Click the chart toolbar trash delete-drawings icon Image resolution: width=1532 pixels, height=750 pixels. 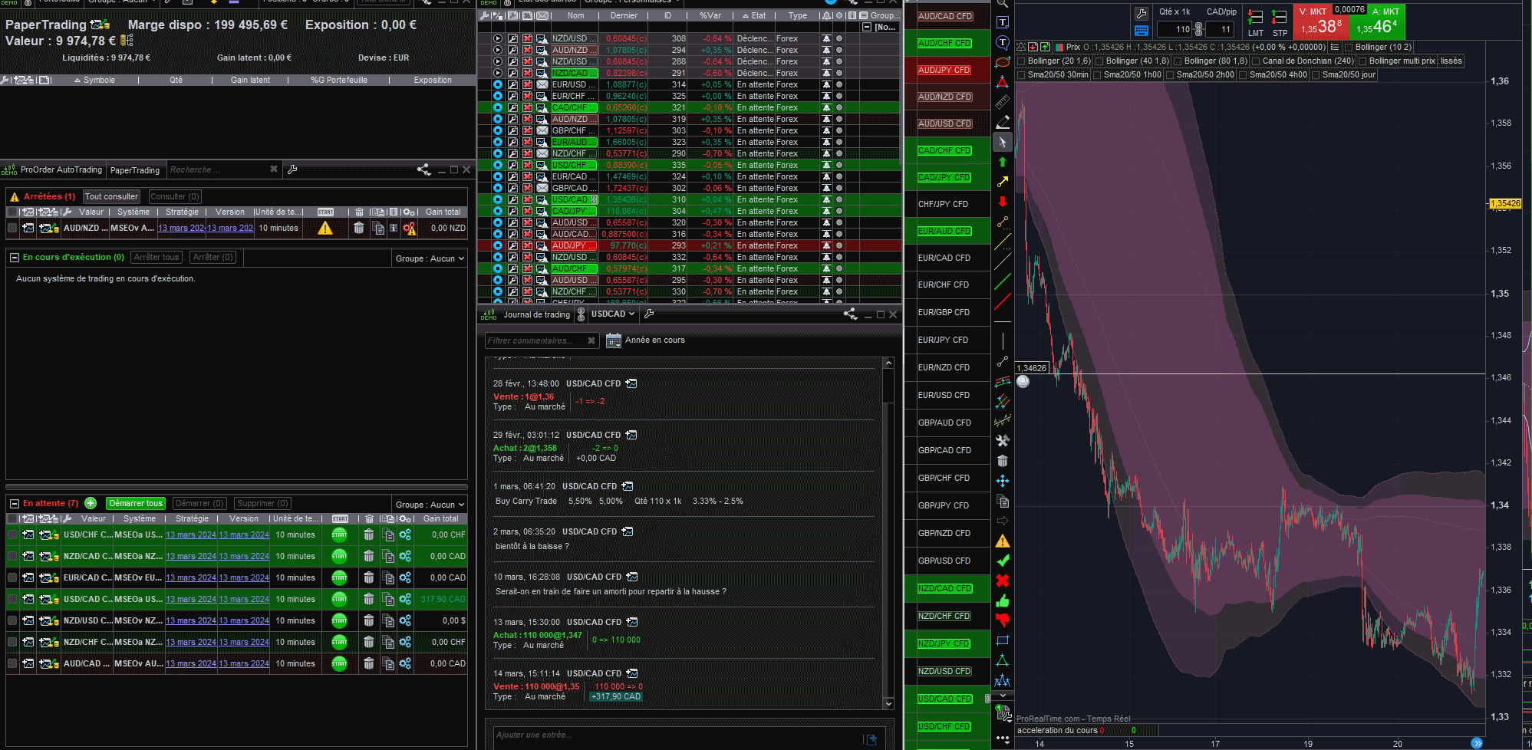[1003, 461]
